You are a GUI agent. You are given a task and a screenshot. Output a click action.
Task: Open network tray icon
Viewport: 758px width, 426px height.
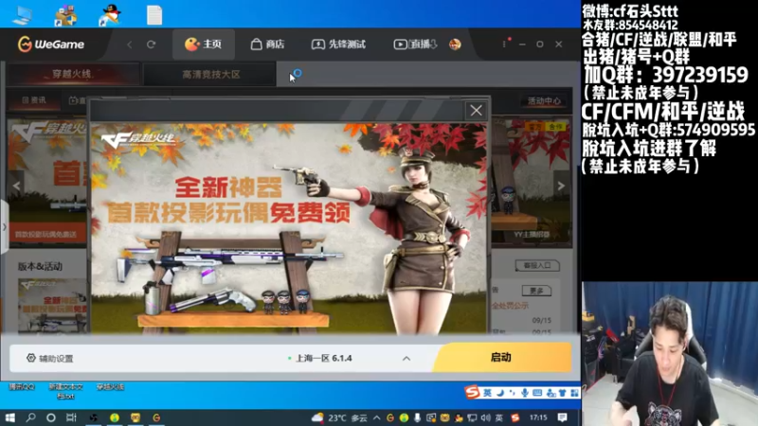472,417
